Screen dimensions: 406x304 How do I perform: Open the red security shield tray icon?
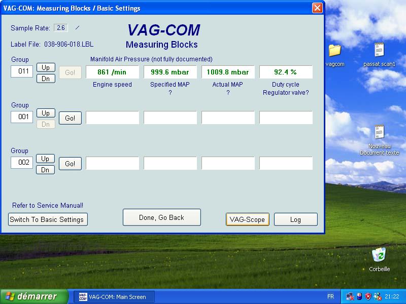coord(368,296)
